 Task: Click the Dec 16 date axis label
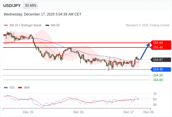pos(78,112)
